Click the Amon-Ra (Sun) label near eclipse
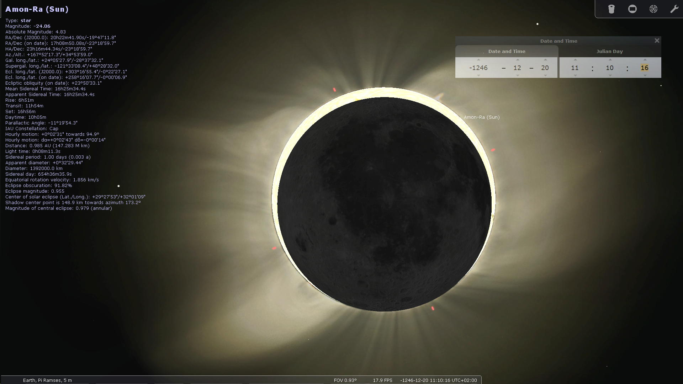Image resolution: width=683 pixels, height=384 pixels. [x=482, y=117]
